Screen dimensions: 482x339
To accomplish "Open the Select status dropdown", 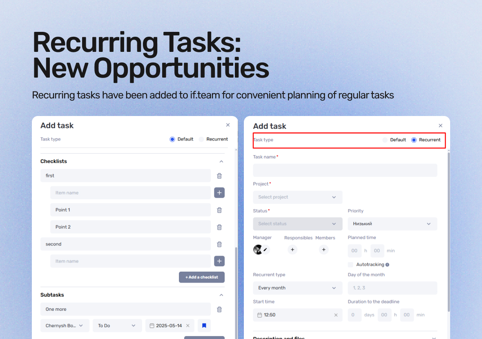I will (x=297, y=224).
